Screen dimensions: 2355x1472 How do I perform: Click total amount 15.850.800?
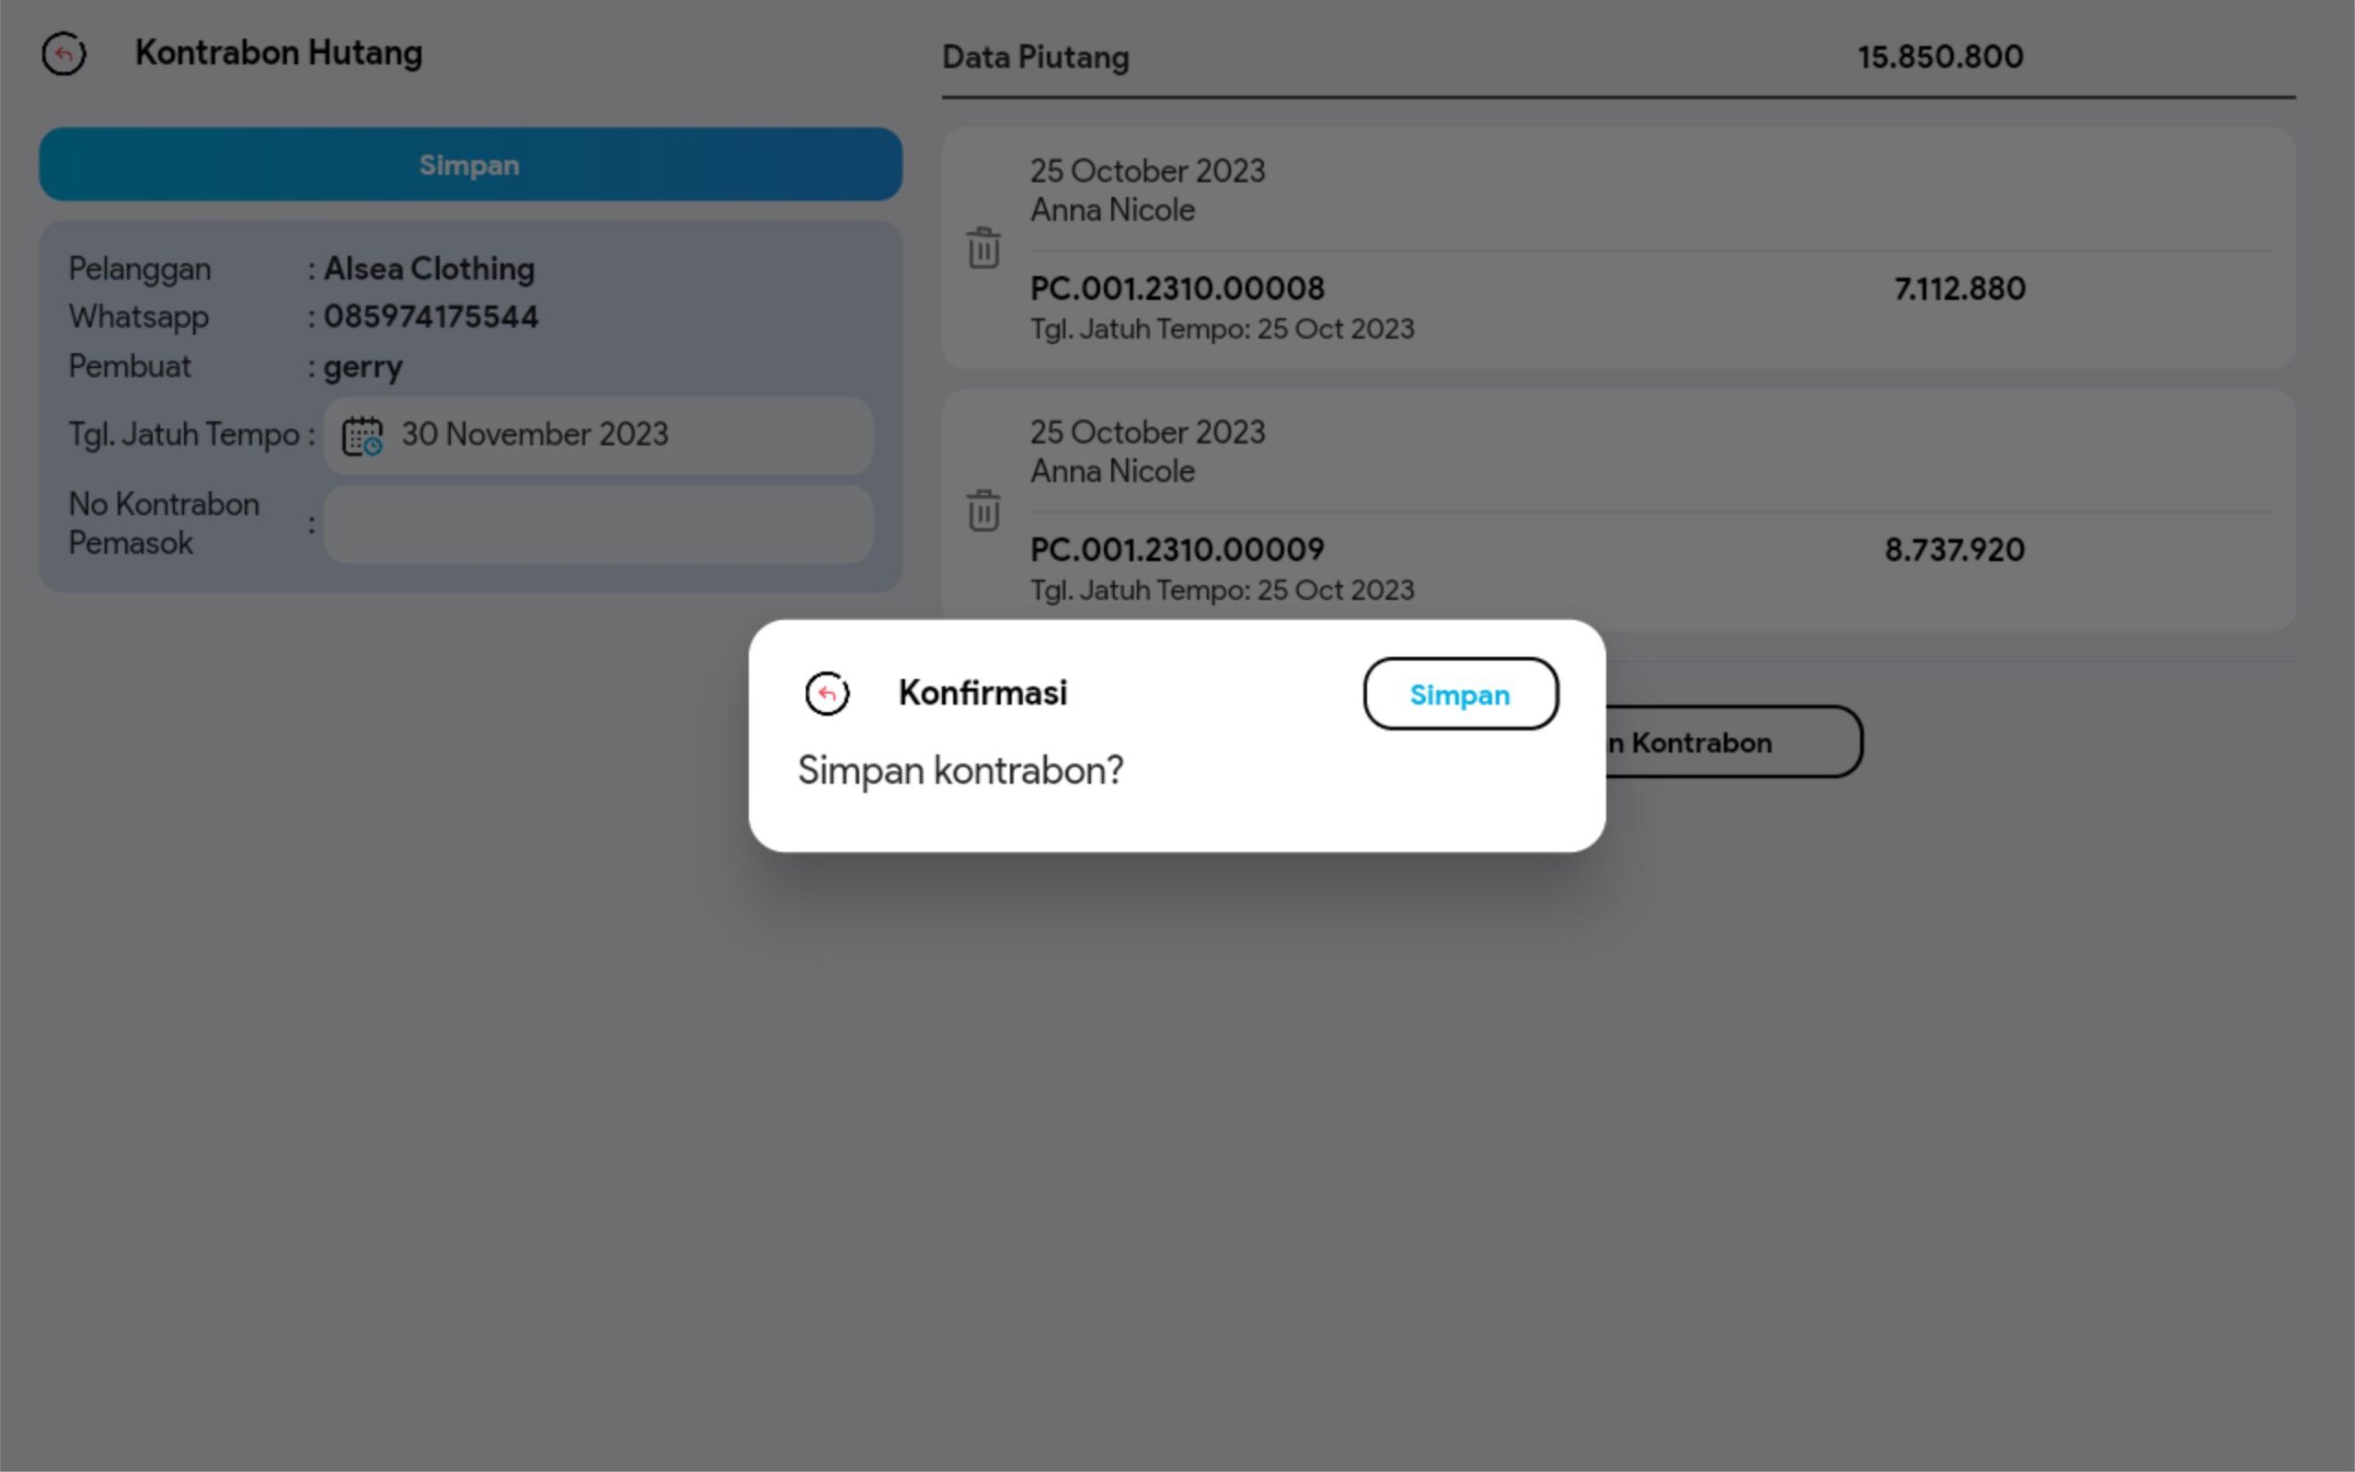point(1939,57)
